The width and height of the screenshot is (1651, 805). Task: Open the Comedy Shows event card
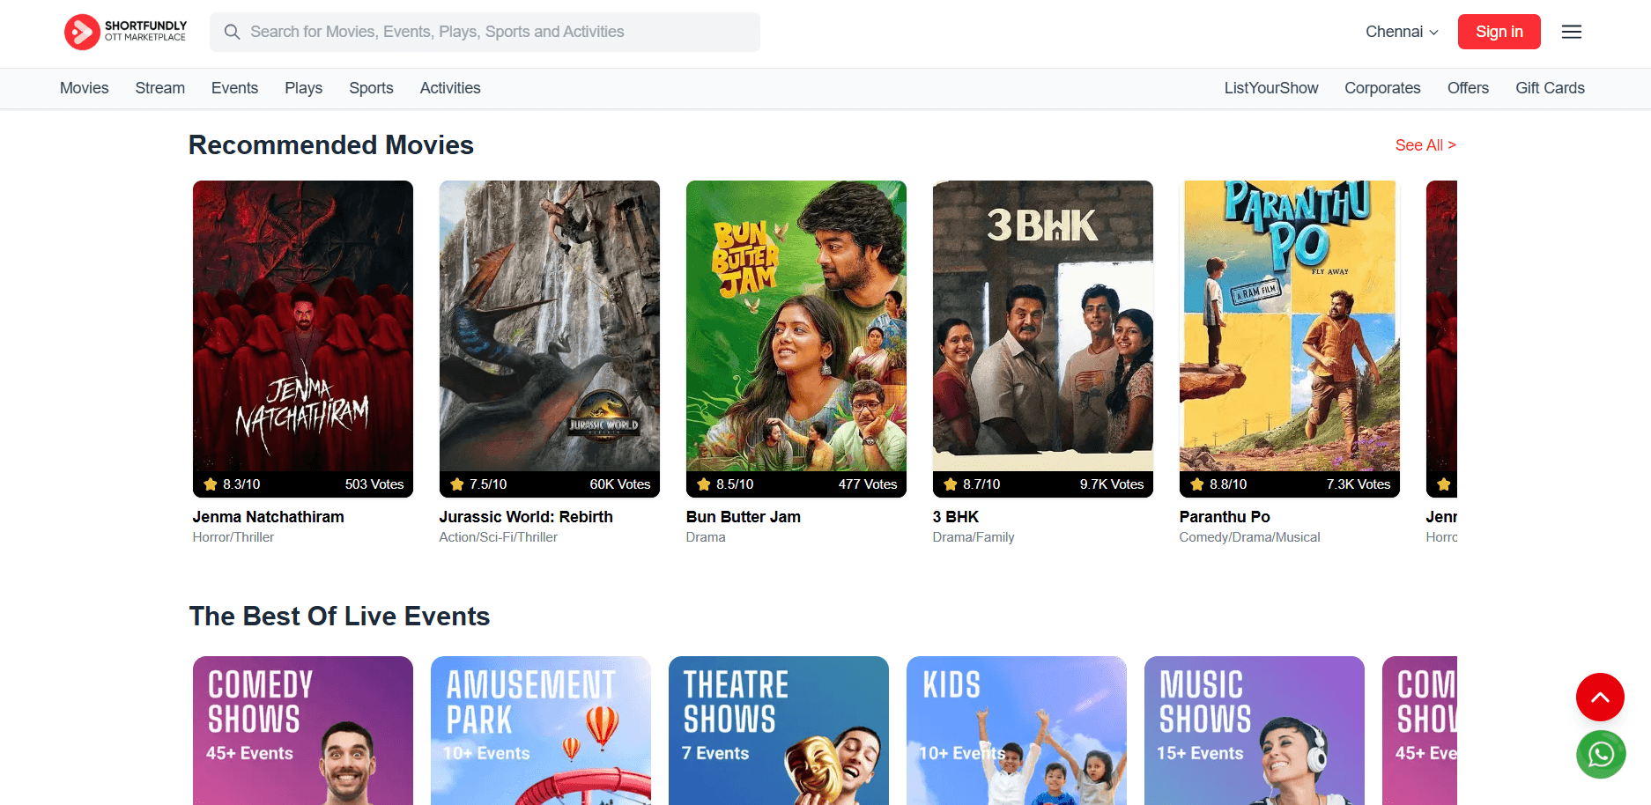302,730
